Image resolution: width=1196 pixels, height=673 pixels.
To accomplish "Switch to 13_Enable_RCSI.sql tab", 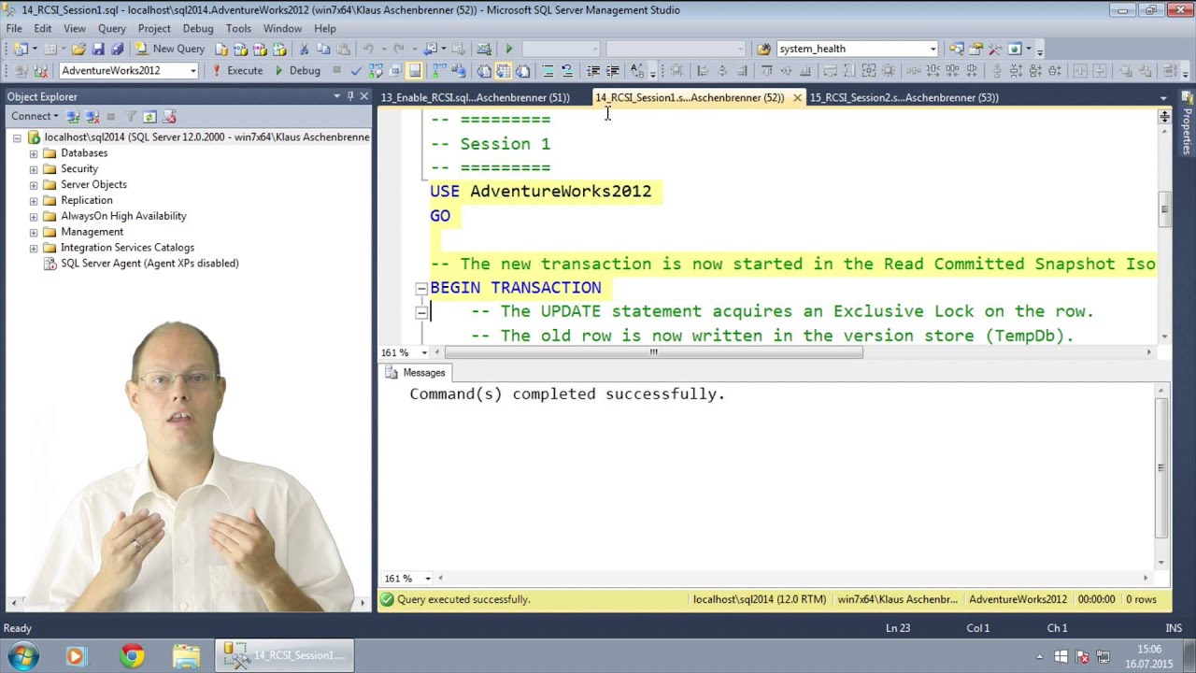I will click(x=476, y=97).
